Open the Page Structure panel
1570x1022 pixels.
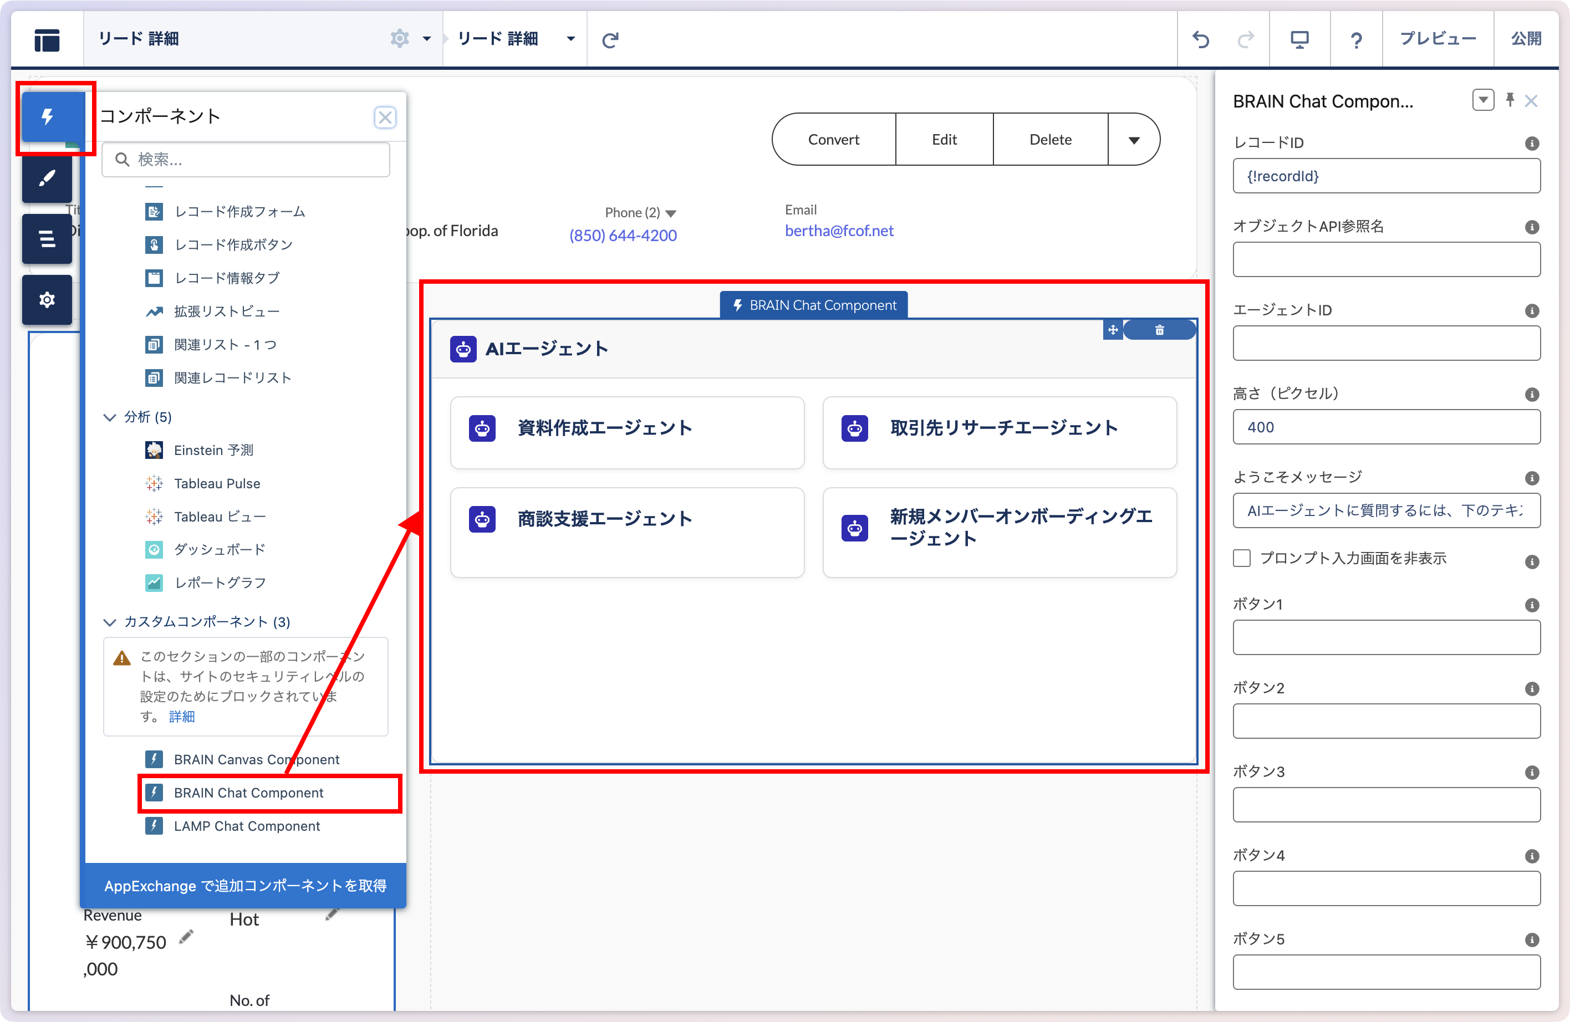48,239
